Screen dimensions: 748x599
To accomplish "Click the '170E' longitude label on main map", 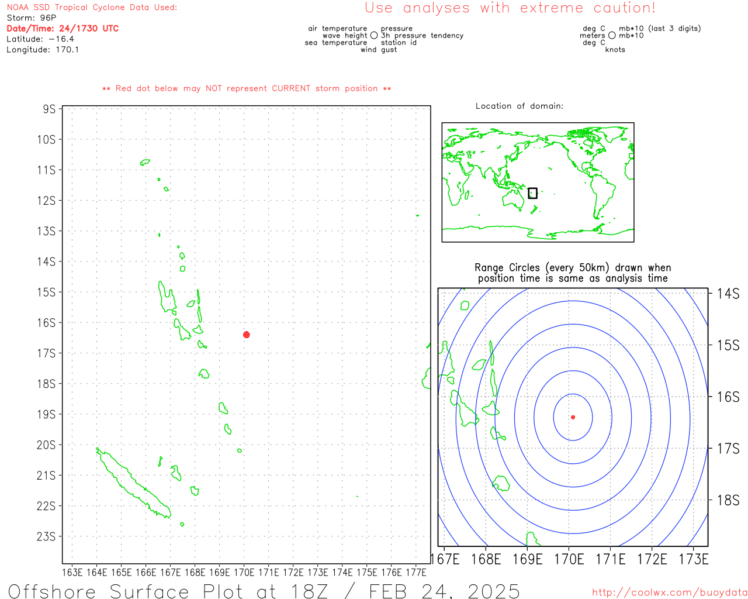I will (244, 572).
